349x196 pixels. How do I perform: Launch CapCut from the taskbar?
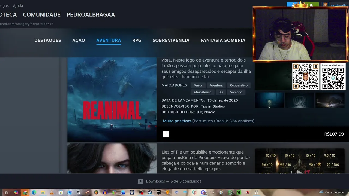pos(79,192)
